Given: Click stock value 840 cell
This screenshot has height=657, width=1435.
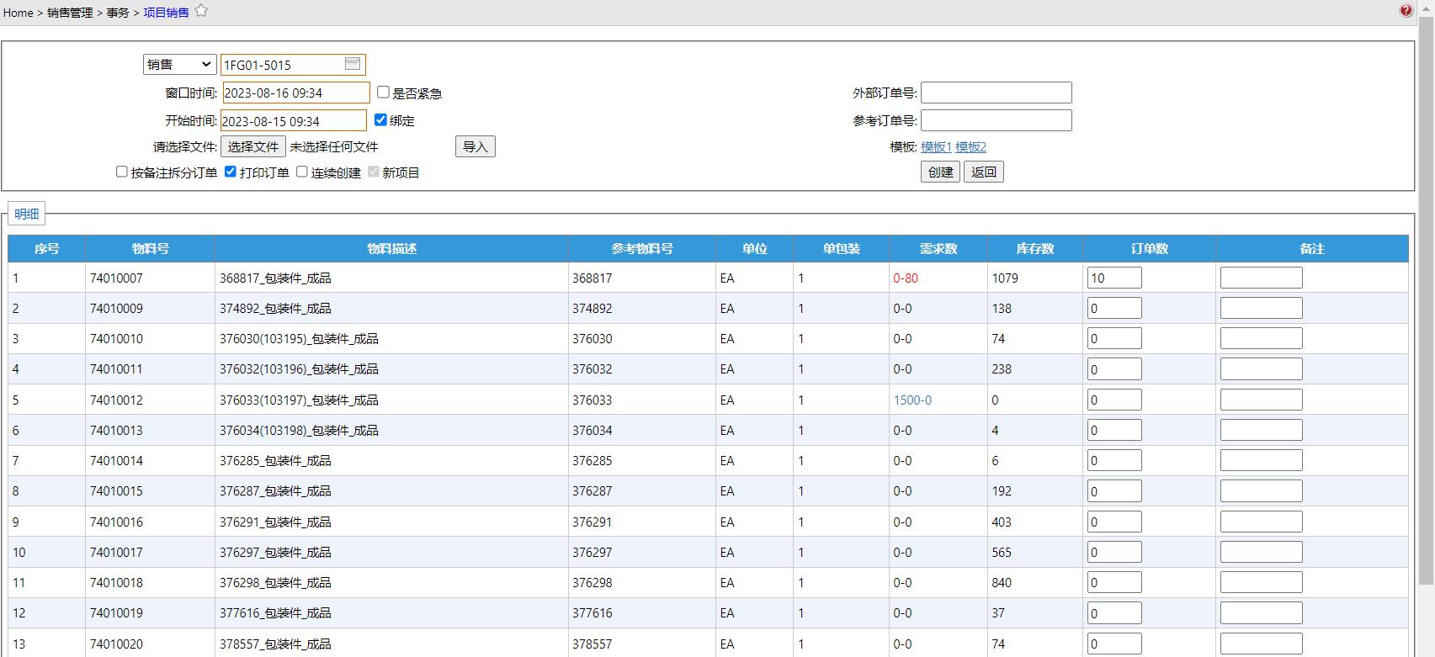Looking at the screenshot, I should pyautogui.click(x=1035, y=582).
